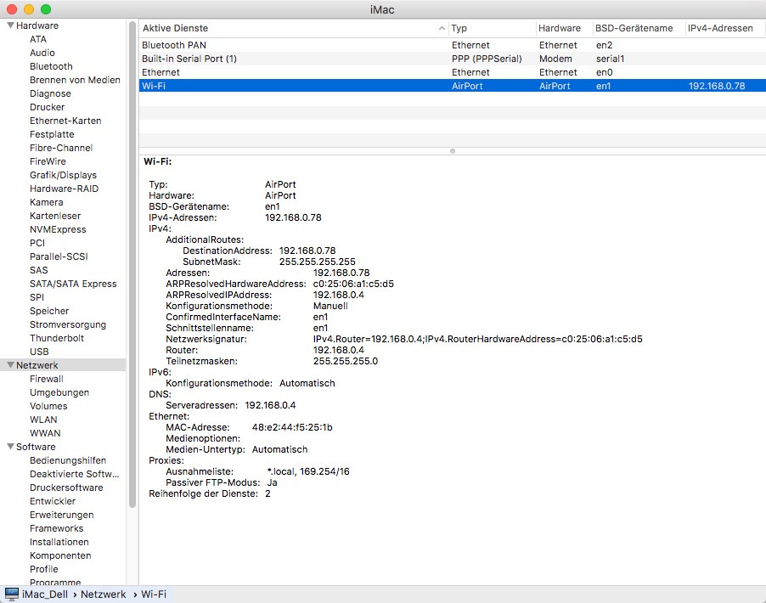Click Netzwerk in the bottom path bar

pyautogui.click(x=103, y=595)
